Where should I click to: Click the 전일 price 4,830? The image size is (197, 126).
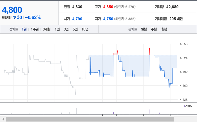[77, 7]
